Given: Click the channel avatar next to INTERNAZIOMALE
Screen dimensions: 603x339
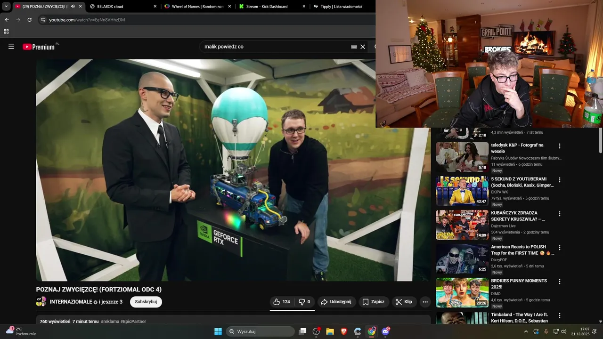Looking at the screenshot, I should click(41, 302).
